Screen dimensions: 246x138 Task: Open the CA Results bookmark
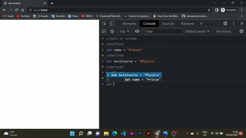(40, 16)
